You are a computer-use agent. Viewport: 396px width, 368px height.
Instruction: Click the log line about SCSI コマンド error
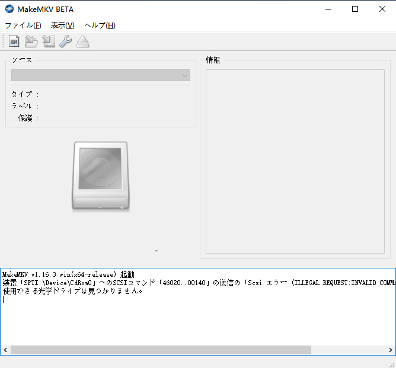199,283
